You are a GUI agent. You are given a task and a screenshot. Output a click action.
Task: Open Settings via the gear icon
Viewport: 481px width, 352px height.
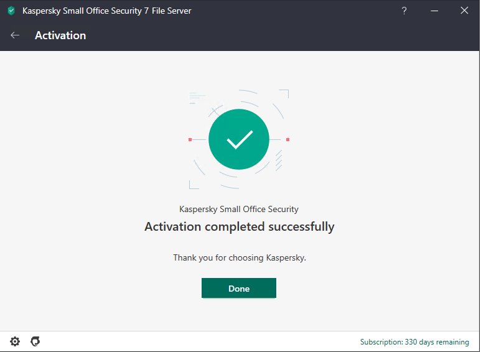[x=15, y=341]
